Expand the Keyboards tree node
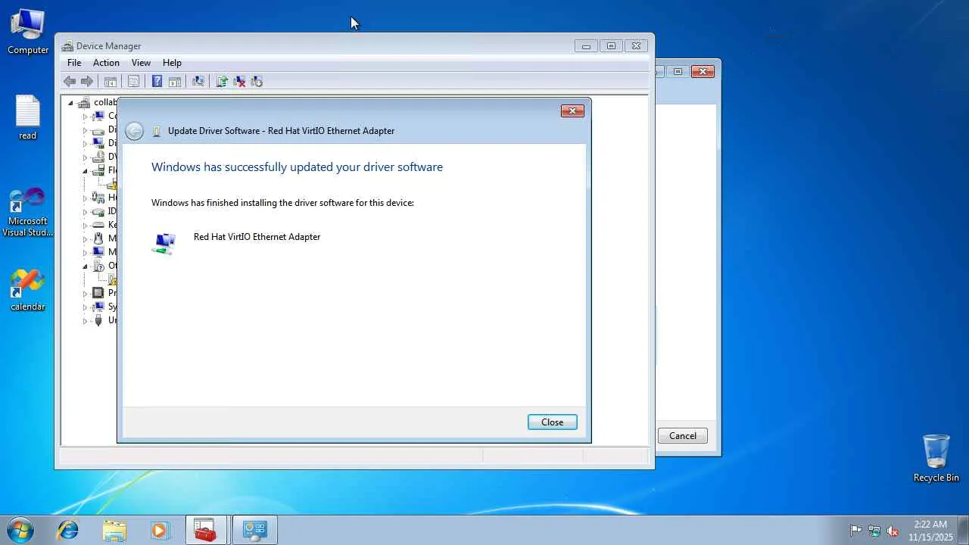 [85, 225]
